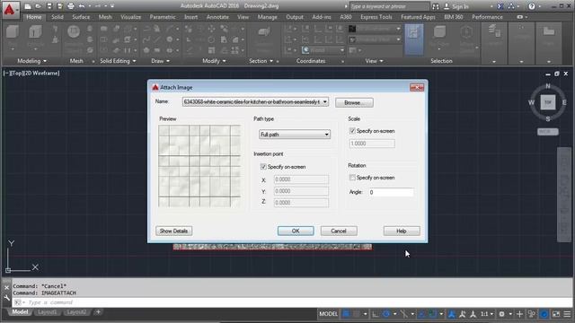Screen dimensions: 575x323
Task: Click OK in Attach Image dialog
Action: point(296,231)
